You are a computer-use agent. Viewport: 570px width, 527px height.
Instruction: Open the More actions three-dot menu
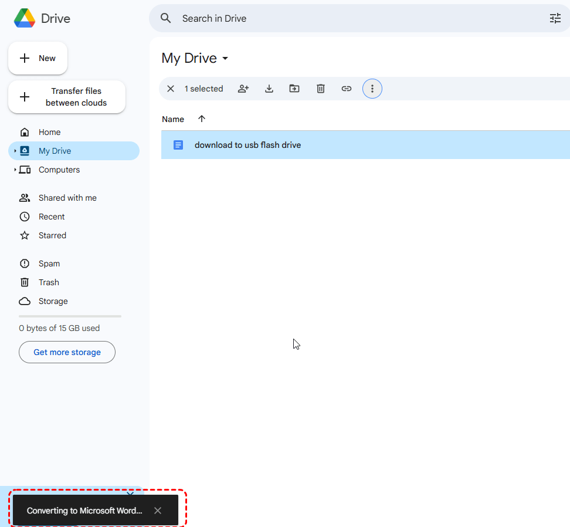[372, 89]
